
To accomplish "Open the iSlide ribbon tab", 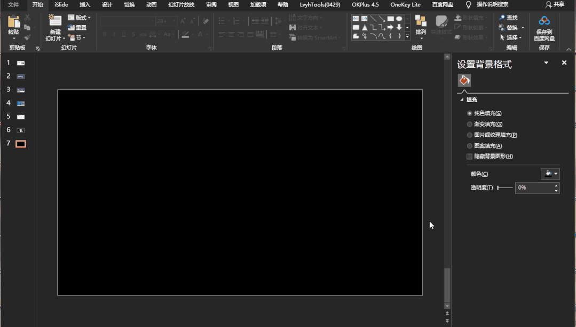I will click(61, 5).
